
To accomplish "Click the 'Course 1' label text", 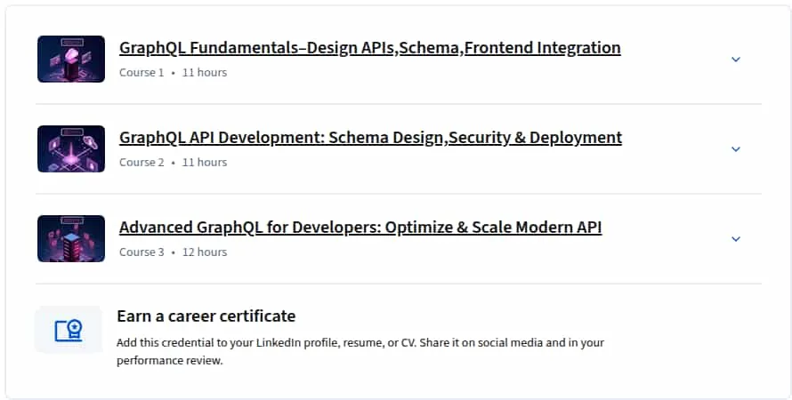I will 141,73.
